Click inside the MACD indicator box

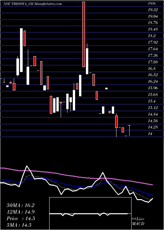pyautogui.click(x=90, y=214)
